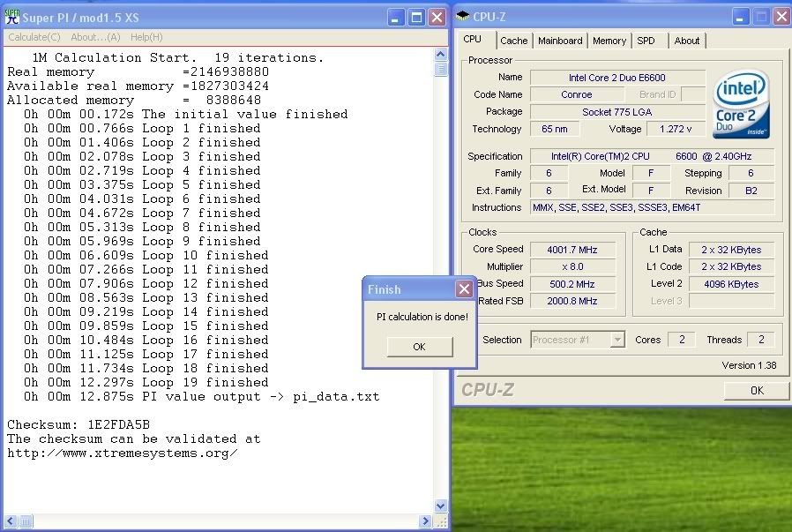Click the horizontal scrollbar left arrow in Super PI
This screenshot has width=792, height=532.
click(11, 521)
